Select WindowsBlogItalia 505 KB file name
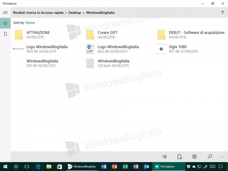The width and height of the screenshot is (228, 171). tap(42, 61)
